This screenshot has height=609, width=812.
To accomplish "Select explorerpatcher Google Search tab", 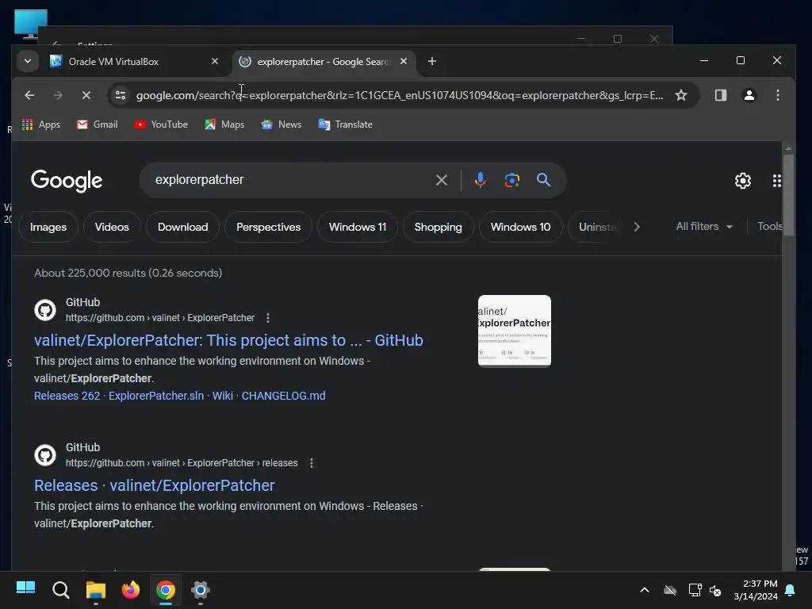I will (324, 62).
